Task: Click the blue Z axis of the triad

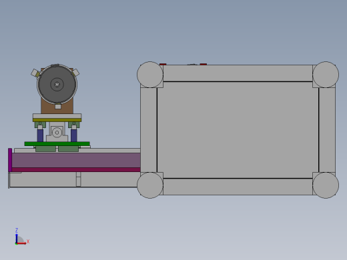Action: point(17,238)
